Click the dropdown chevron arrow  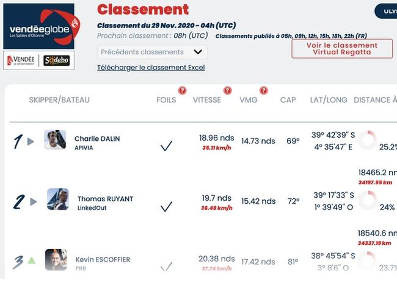pyautogui.click(x=198, y=52)
